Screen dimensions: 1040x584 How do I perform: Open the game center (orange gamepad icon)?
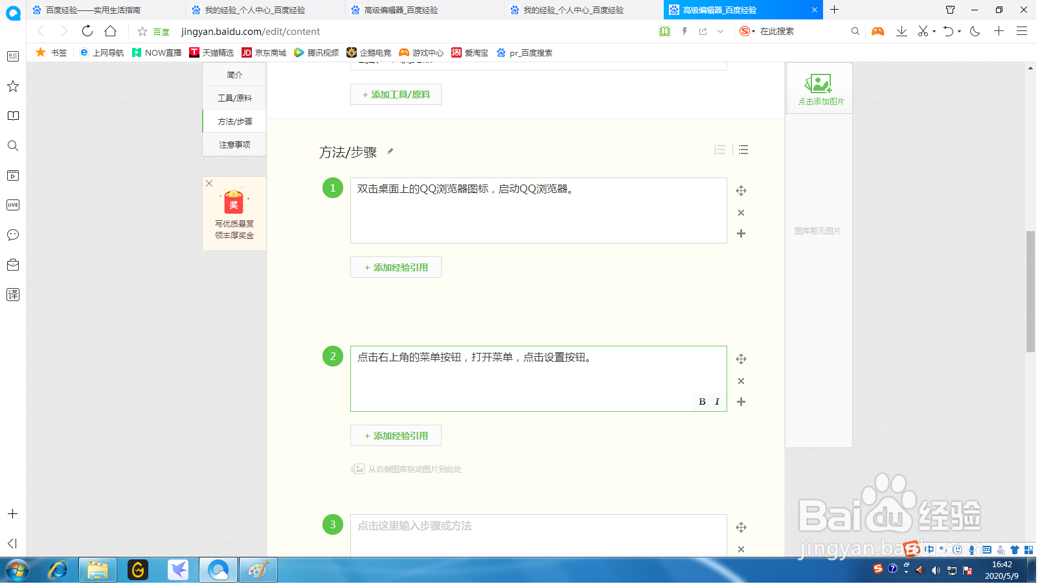pyautogui.click(x=877, y=30)
